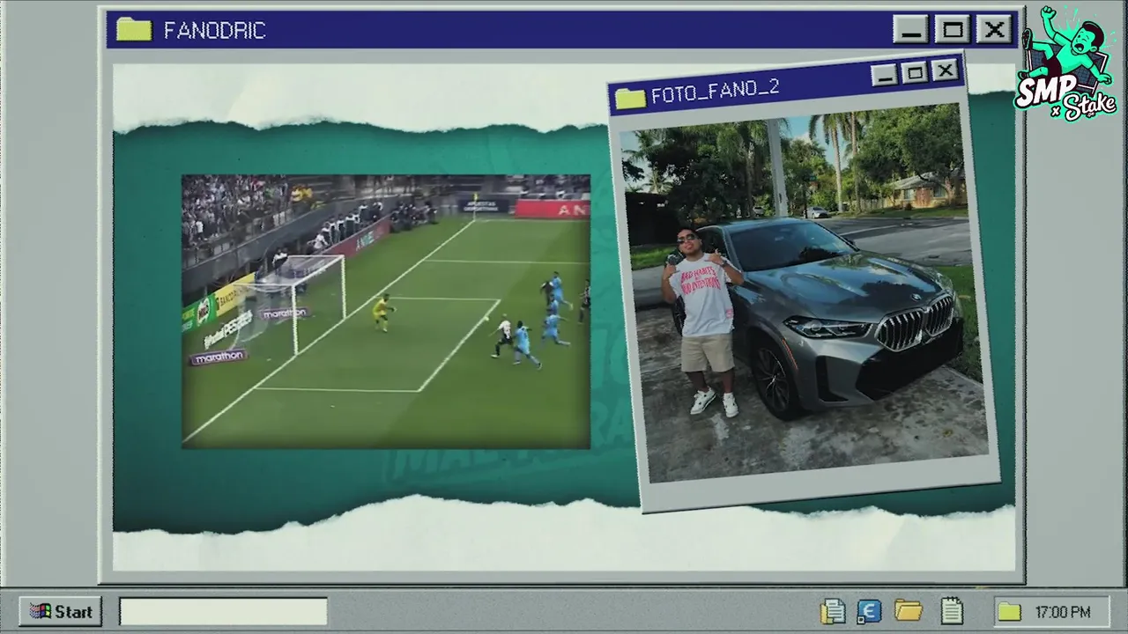Click the empty taskbar input field

point(223,611)
